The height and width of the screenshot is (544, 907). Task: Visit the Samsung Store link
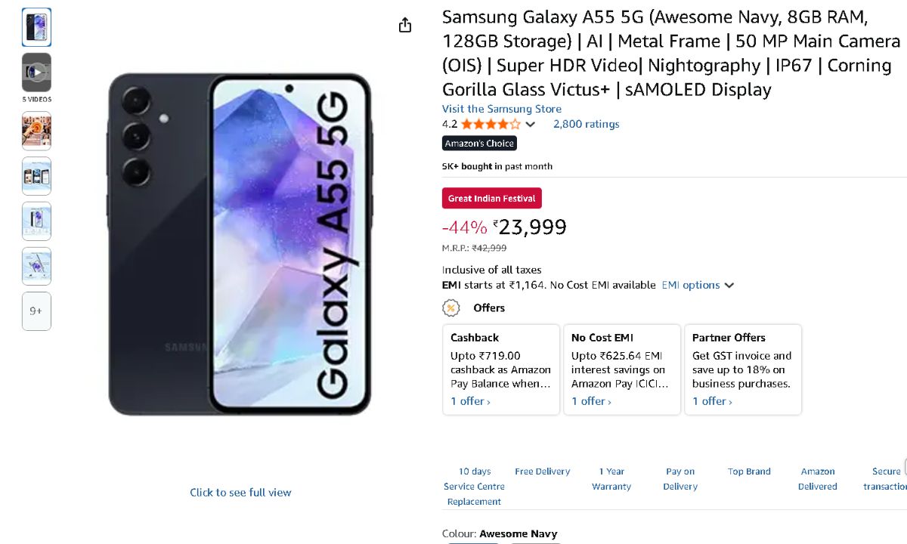coord(501,109)
